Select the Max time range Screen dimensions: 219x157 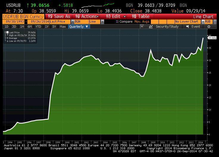tap(62, 27)
